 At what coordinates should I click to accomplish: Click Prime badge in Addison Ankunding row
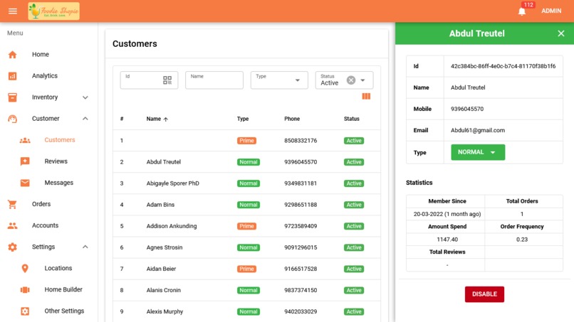246,226
